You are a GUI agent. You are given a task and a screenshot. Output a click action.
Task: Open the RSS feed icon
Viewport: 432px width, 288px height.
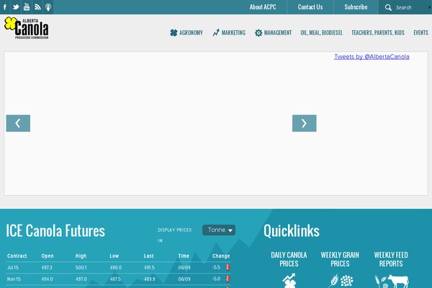(x=37, y=7)
